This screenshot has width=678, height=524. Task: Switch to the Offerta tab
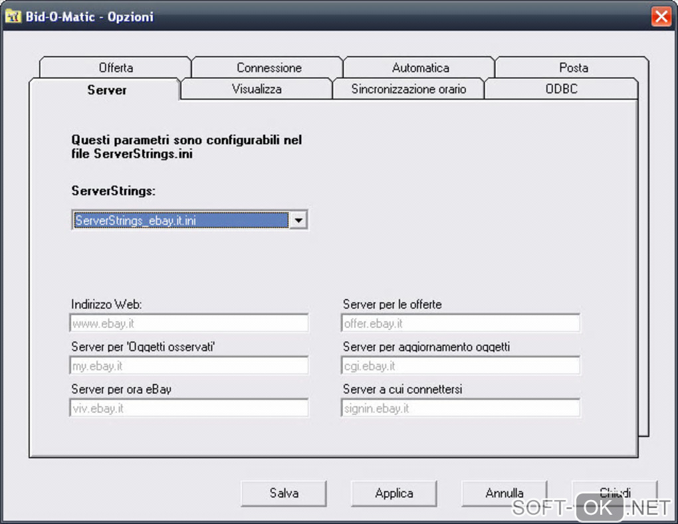click(x=116, y=67)
